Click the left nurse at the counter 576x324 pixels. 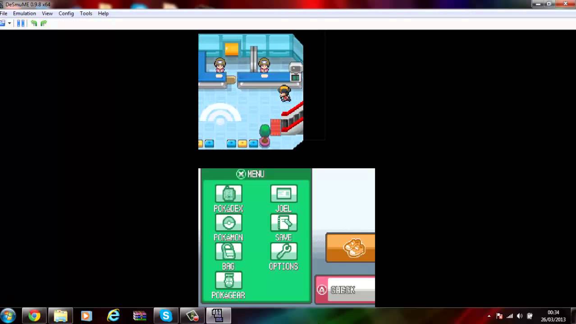pyautogui.click(x=220, y=66)
